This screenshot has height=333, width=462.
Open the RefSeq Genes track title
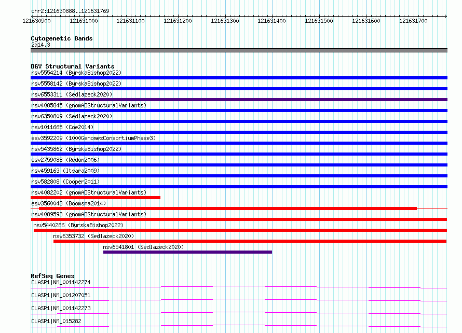pos(52,276)
